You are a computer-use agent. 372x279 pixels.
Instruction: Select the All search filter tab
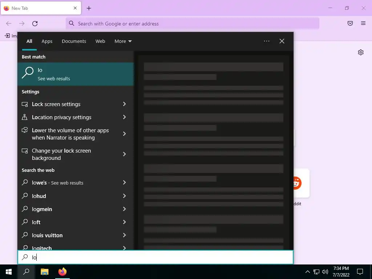tap(29, 41)
